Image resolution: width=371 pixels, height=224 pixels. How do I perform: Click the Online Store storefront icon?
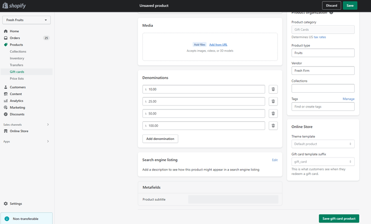(x=5, y=131)
